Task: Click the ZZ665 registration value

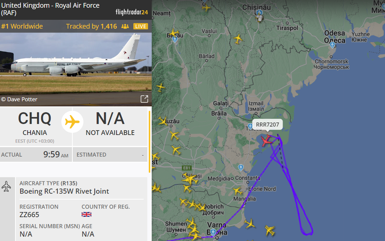Action: click(29, 215)
